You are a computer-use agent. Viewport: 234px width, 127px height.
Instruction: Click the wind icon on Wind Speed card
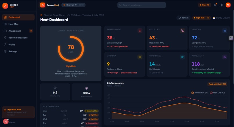(182, 57)
